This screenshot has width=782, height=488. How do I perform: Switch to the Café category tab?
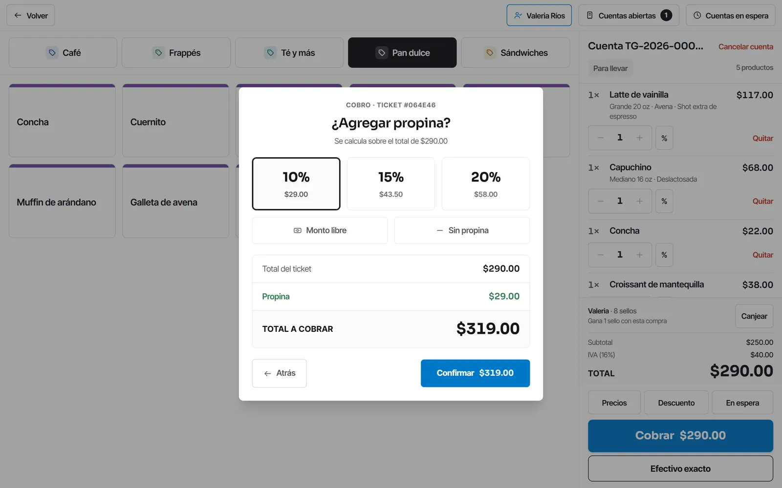point(63,53)
